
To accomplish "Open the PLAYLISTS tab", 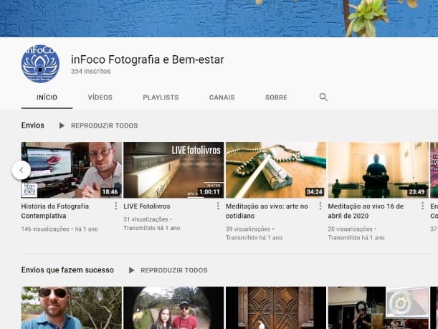I will click(x=161, y=97).
